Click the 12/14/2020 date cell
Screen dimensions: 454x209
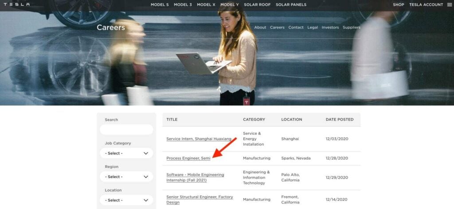337,199
